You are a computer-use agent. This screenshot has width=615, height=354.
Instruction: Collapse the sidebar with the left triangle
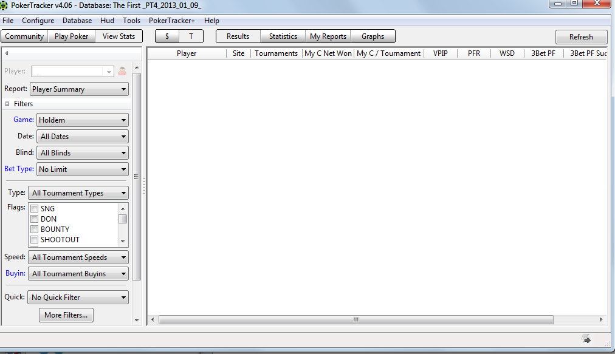tap(7, 53)
